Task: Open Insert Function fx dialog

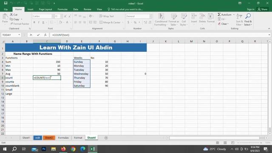Action: coord(45,35)
